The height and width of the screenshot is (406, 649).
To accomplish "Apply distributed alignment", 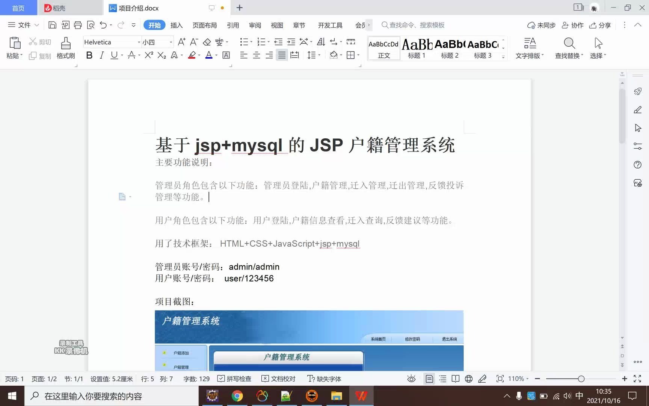I will pyautogui.click(x=295, y=55).
